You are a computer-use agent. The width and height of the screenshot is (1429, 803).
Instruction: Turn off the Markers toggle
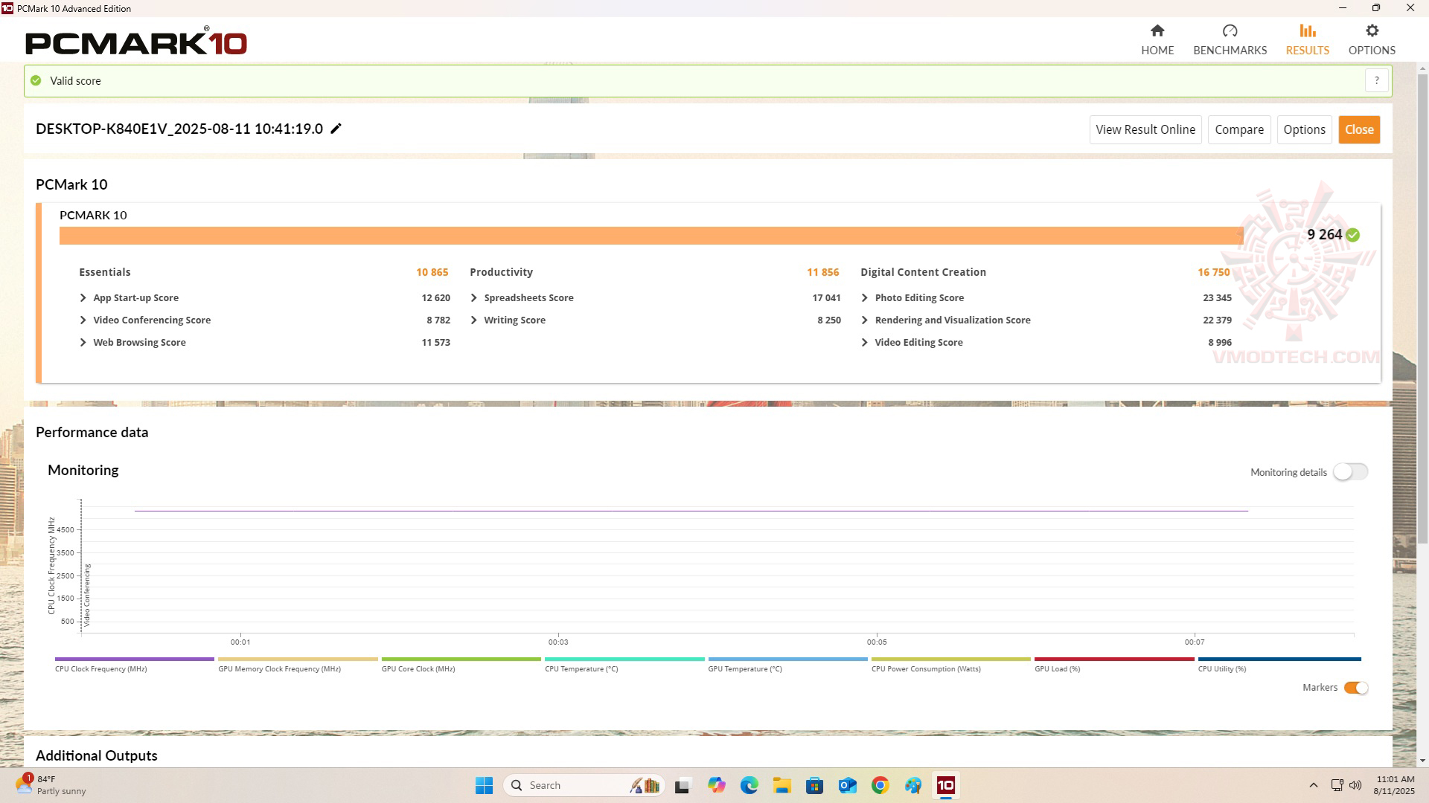click(1355, 688)
